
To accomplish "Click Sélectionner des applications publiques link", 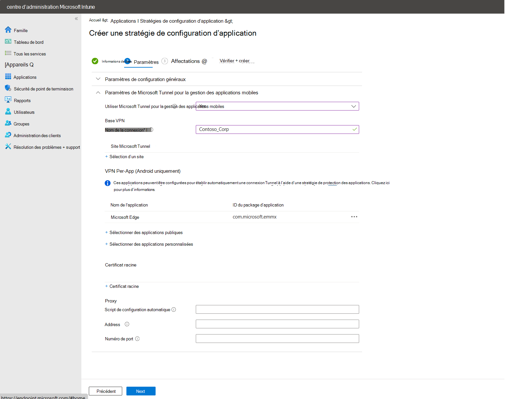I will click(146, 232).
